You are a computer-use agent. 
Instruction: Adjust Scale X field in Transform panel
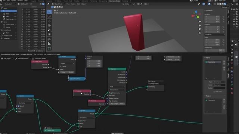click(212, 40)
